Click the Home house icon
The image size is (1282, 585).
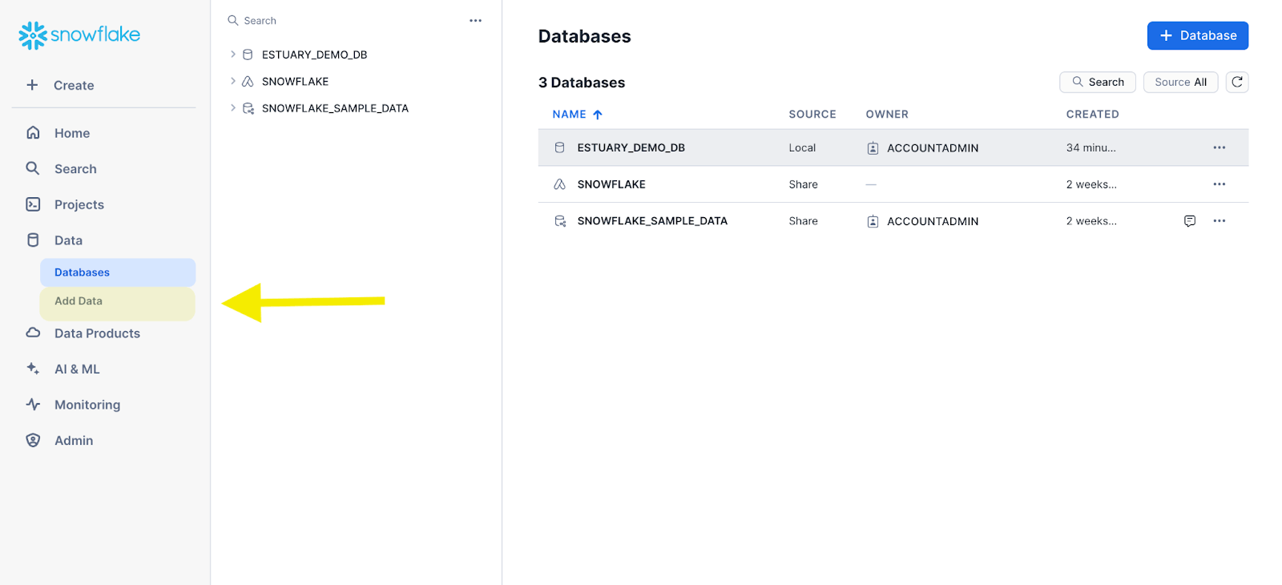[33, 133]
